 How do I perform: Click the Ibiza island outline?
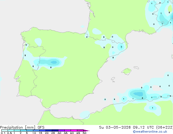click(x=113, y=79)
